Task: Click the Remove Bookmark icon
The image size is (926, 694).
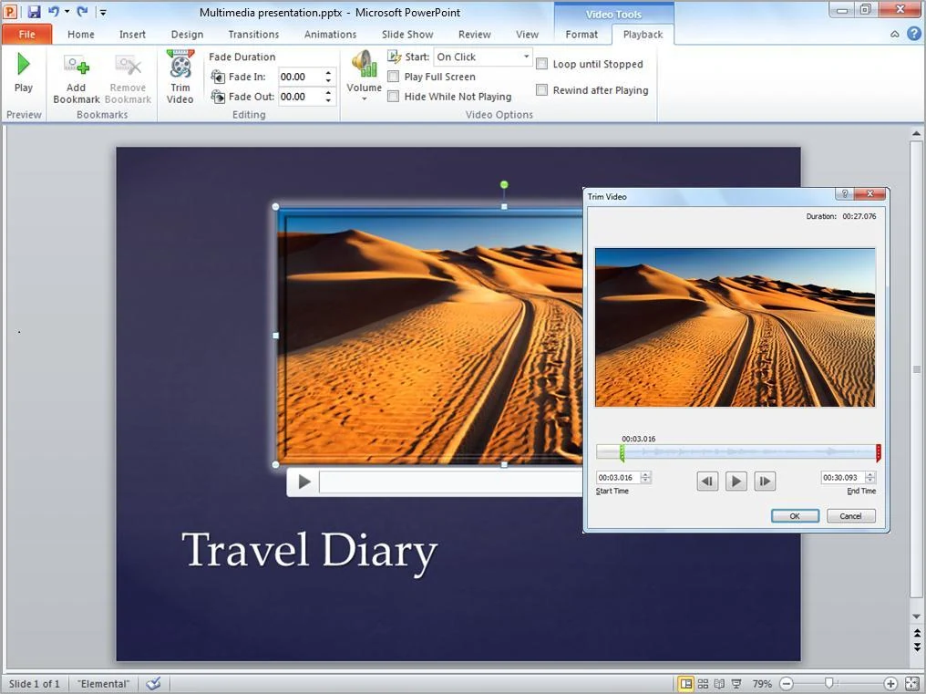Action: pos(128,66)
